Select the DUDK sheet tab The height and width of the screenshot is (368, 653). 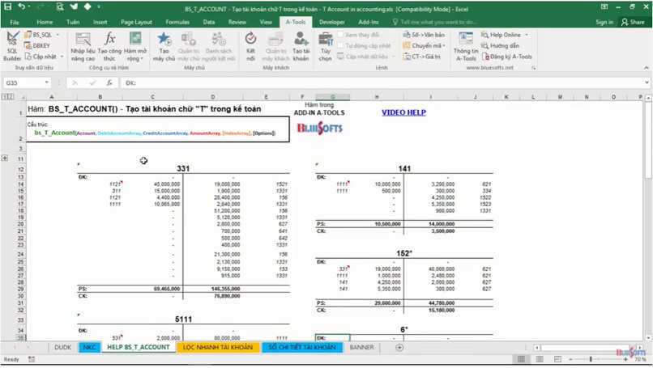pos(63,347)
